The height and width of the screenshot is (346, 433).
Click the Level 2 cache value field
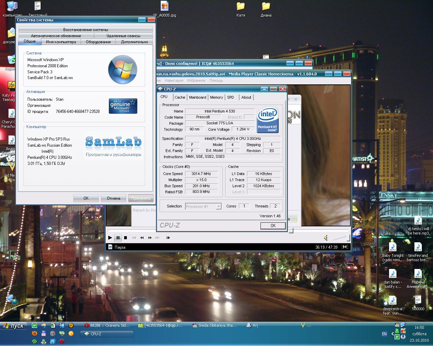pyautogui.click(x=264, y=186)
